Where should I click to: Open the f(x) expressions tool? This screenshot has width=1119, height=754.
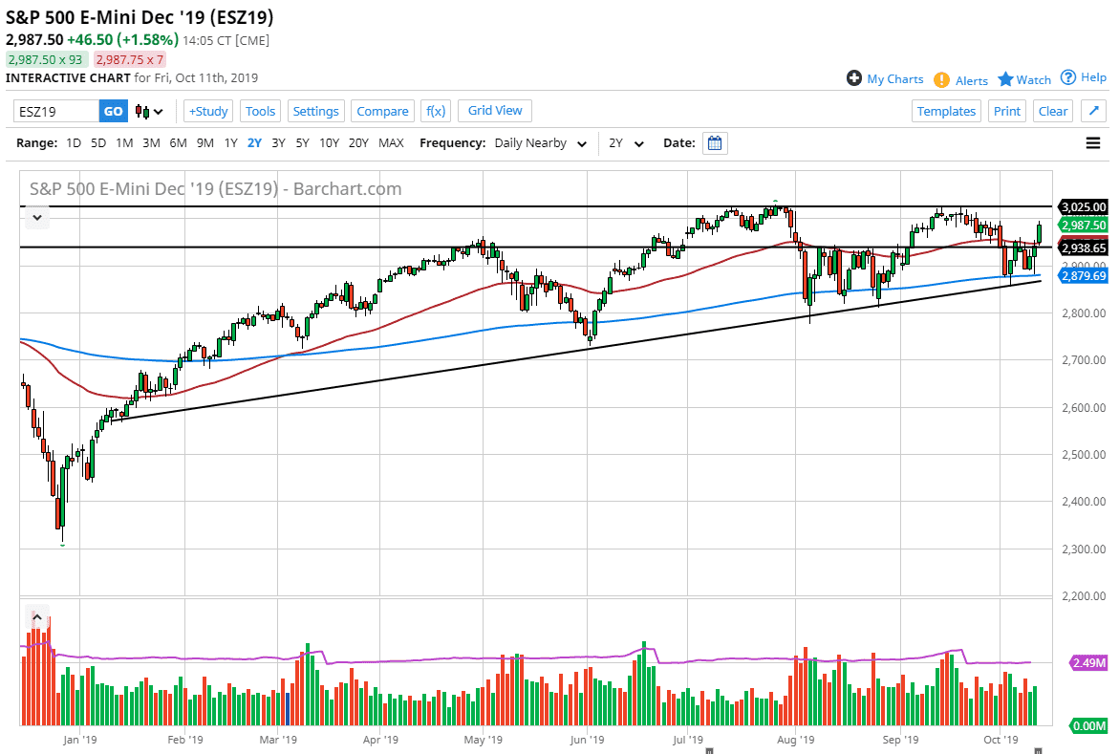[436, 111]
